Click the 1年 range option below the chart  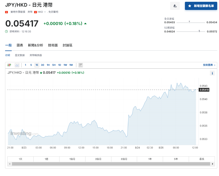pos(150,159)
